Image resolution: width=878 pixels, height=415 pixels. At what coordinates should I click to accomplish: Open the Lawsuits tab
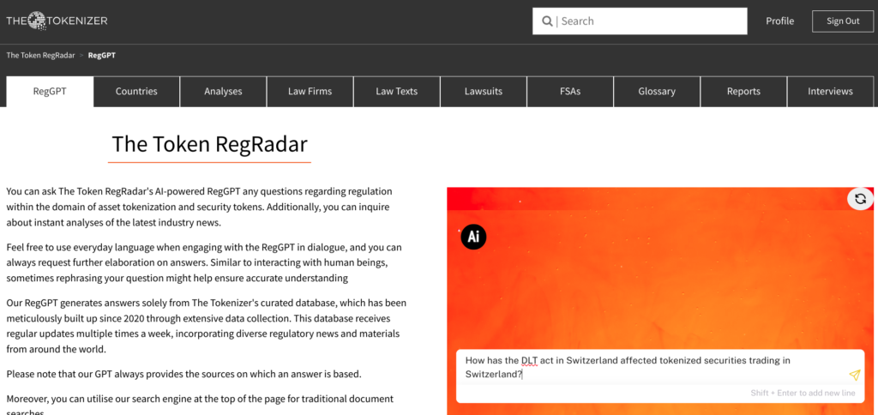(484, 92)
